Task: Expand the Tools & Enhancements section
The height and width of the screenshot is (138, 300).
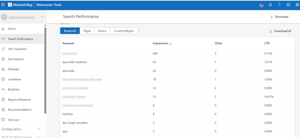Action: 39,137
